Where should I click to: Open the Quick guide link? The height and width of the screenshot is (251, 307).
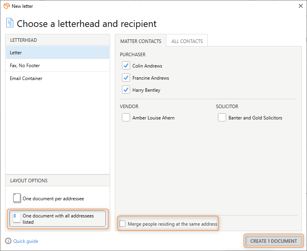(x=26, y=241)
